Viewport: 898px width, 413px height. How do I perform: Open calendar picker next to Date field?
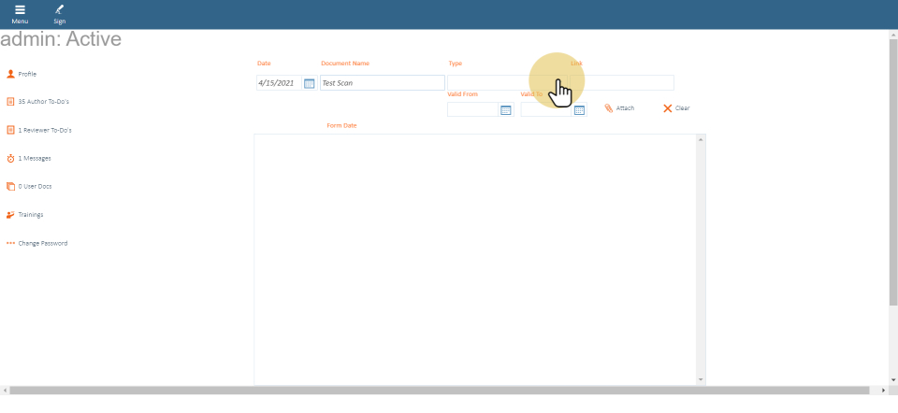click(x=310, y=83)
